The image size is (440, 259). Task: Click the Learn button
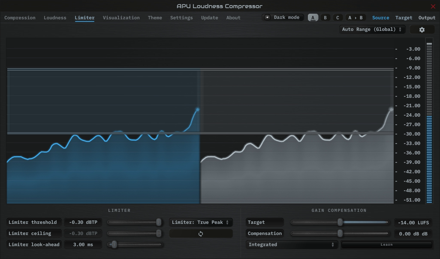386,245
